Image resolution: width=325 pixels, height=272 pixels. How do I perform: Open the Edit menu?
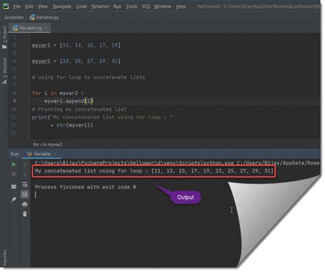point(29,6)
